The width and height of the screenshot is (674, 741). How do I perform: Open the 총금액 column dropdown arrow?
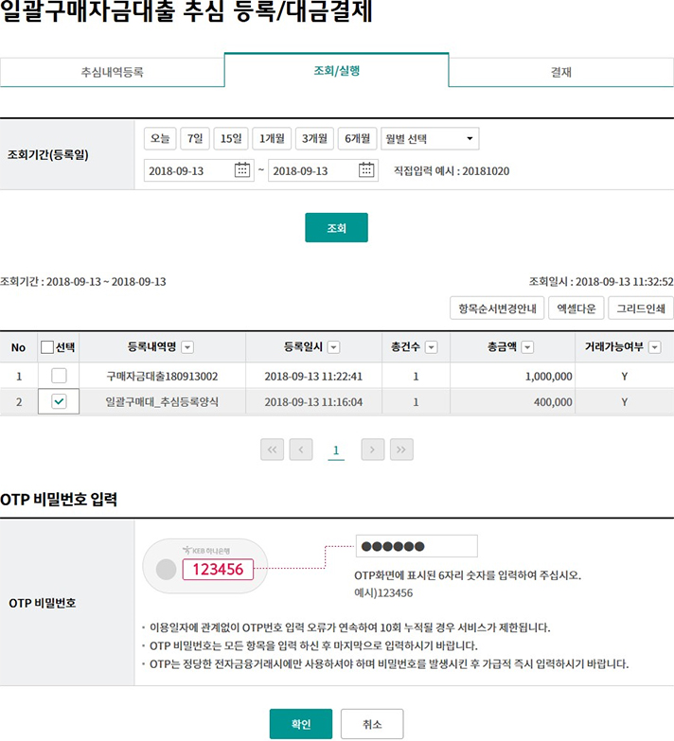(x=527, y=347)
